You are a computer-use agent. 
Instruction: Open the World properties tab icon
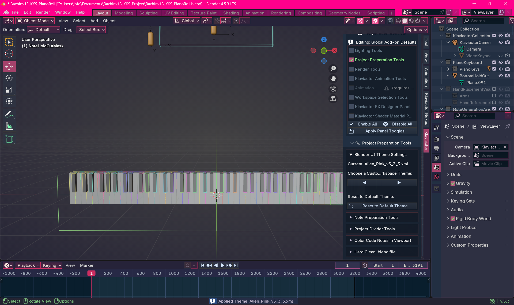pyautogui.click(x=436, y=177)
